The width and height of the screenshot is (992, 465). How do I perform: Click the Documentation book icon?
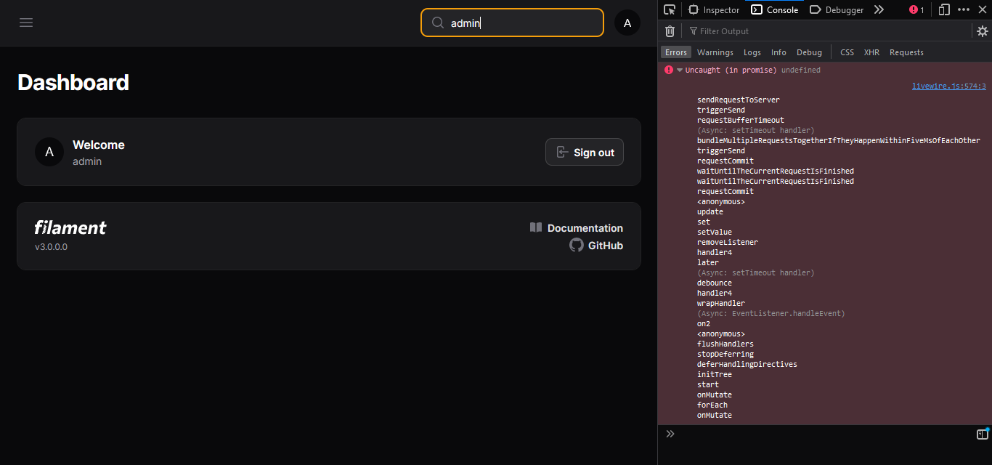pyautogui.click(x=536, y=227)
